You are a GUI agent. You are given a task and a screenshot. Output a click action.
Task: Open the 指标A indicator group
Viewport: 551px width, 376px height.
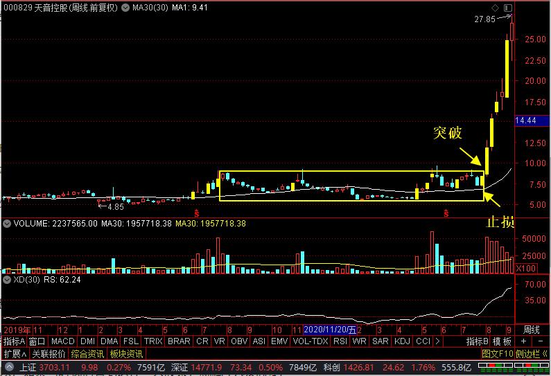tap(14, 341)
